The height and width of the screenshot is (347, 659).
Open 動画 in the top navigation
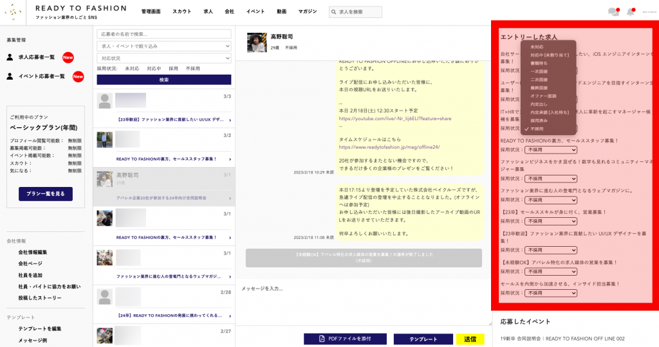[x=282, y=12]
